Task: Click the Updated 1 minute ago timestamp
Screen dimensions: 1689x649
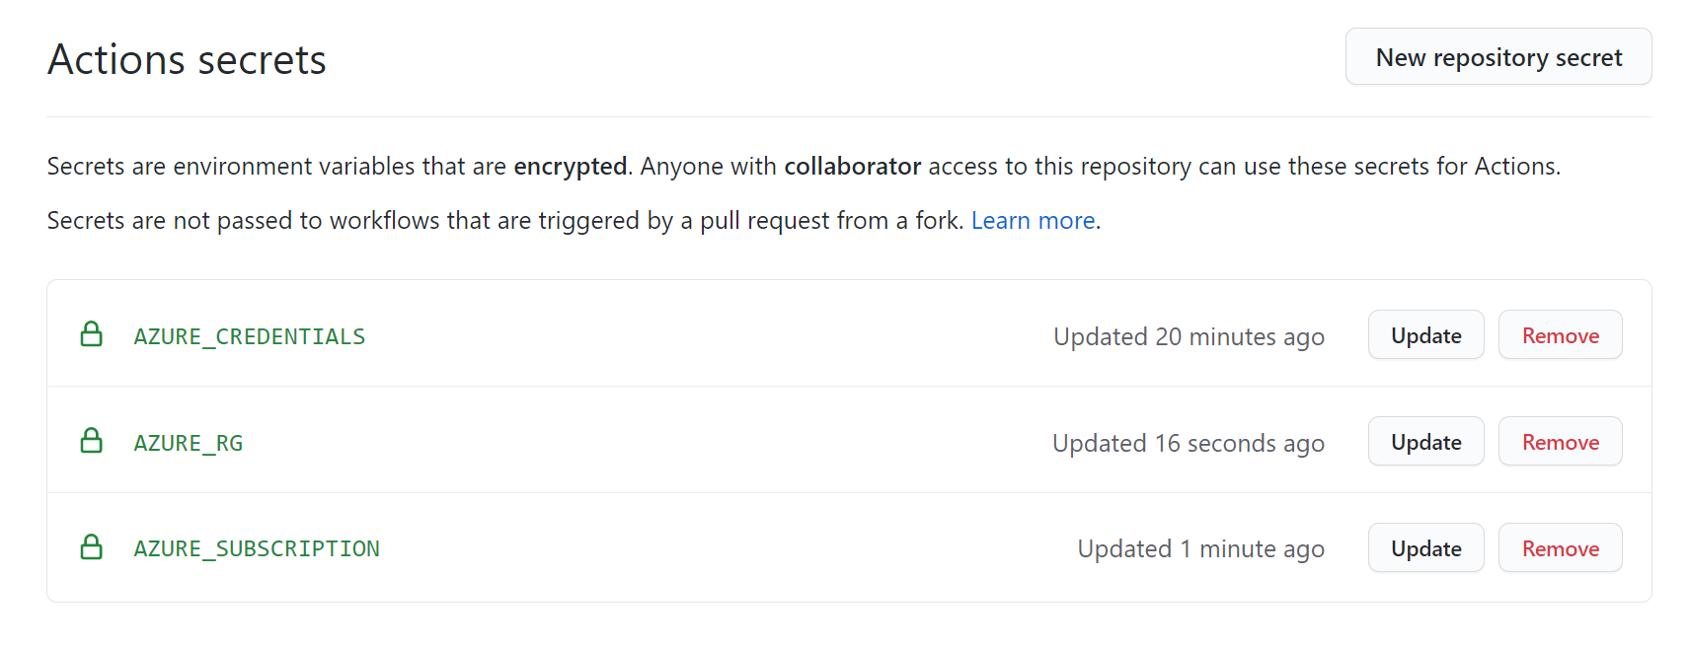Action: [1200, 549]
